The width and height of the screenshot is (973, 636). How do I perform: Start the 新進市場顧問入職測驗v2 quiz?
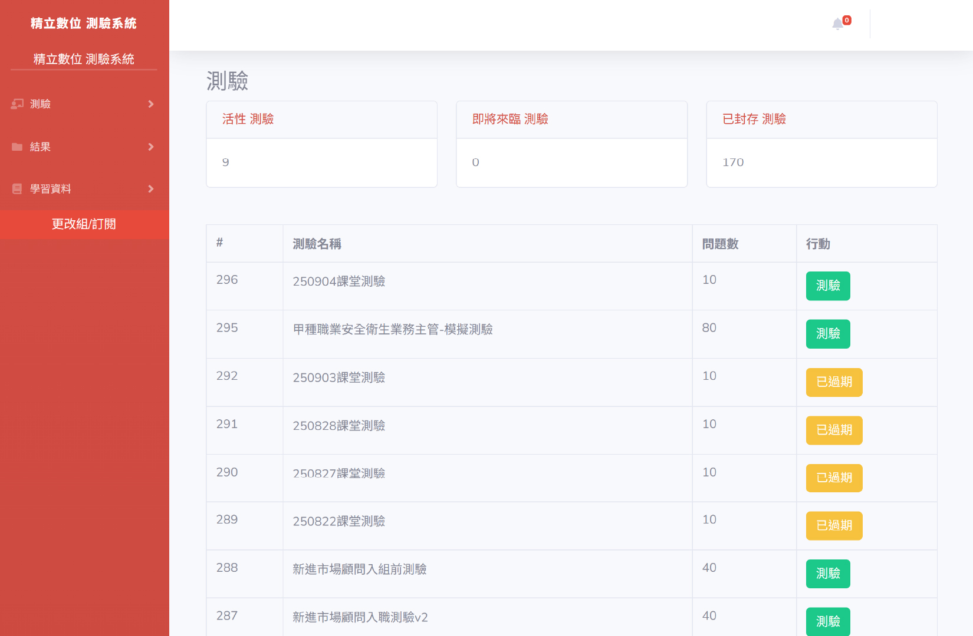pos(827,621)
